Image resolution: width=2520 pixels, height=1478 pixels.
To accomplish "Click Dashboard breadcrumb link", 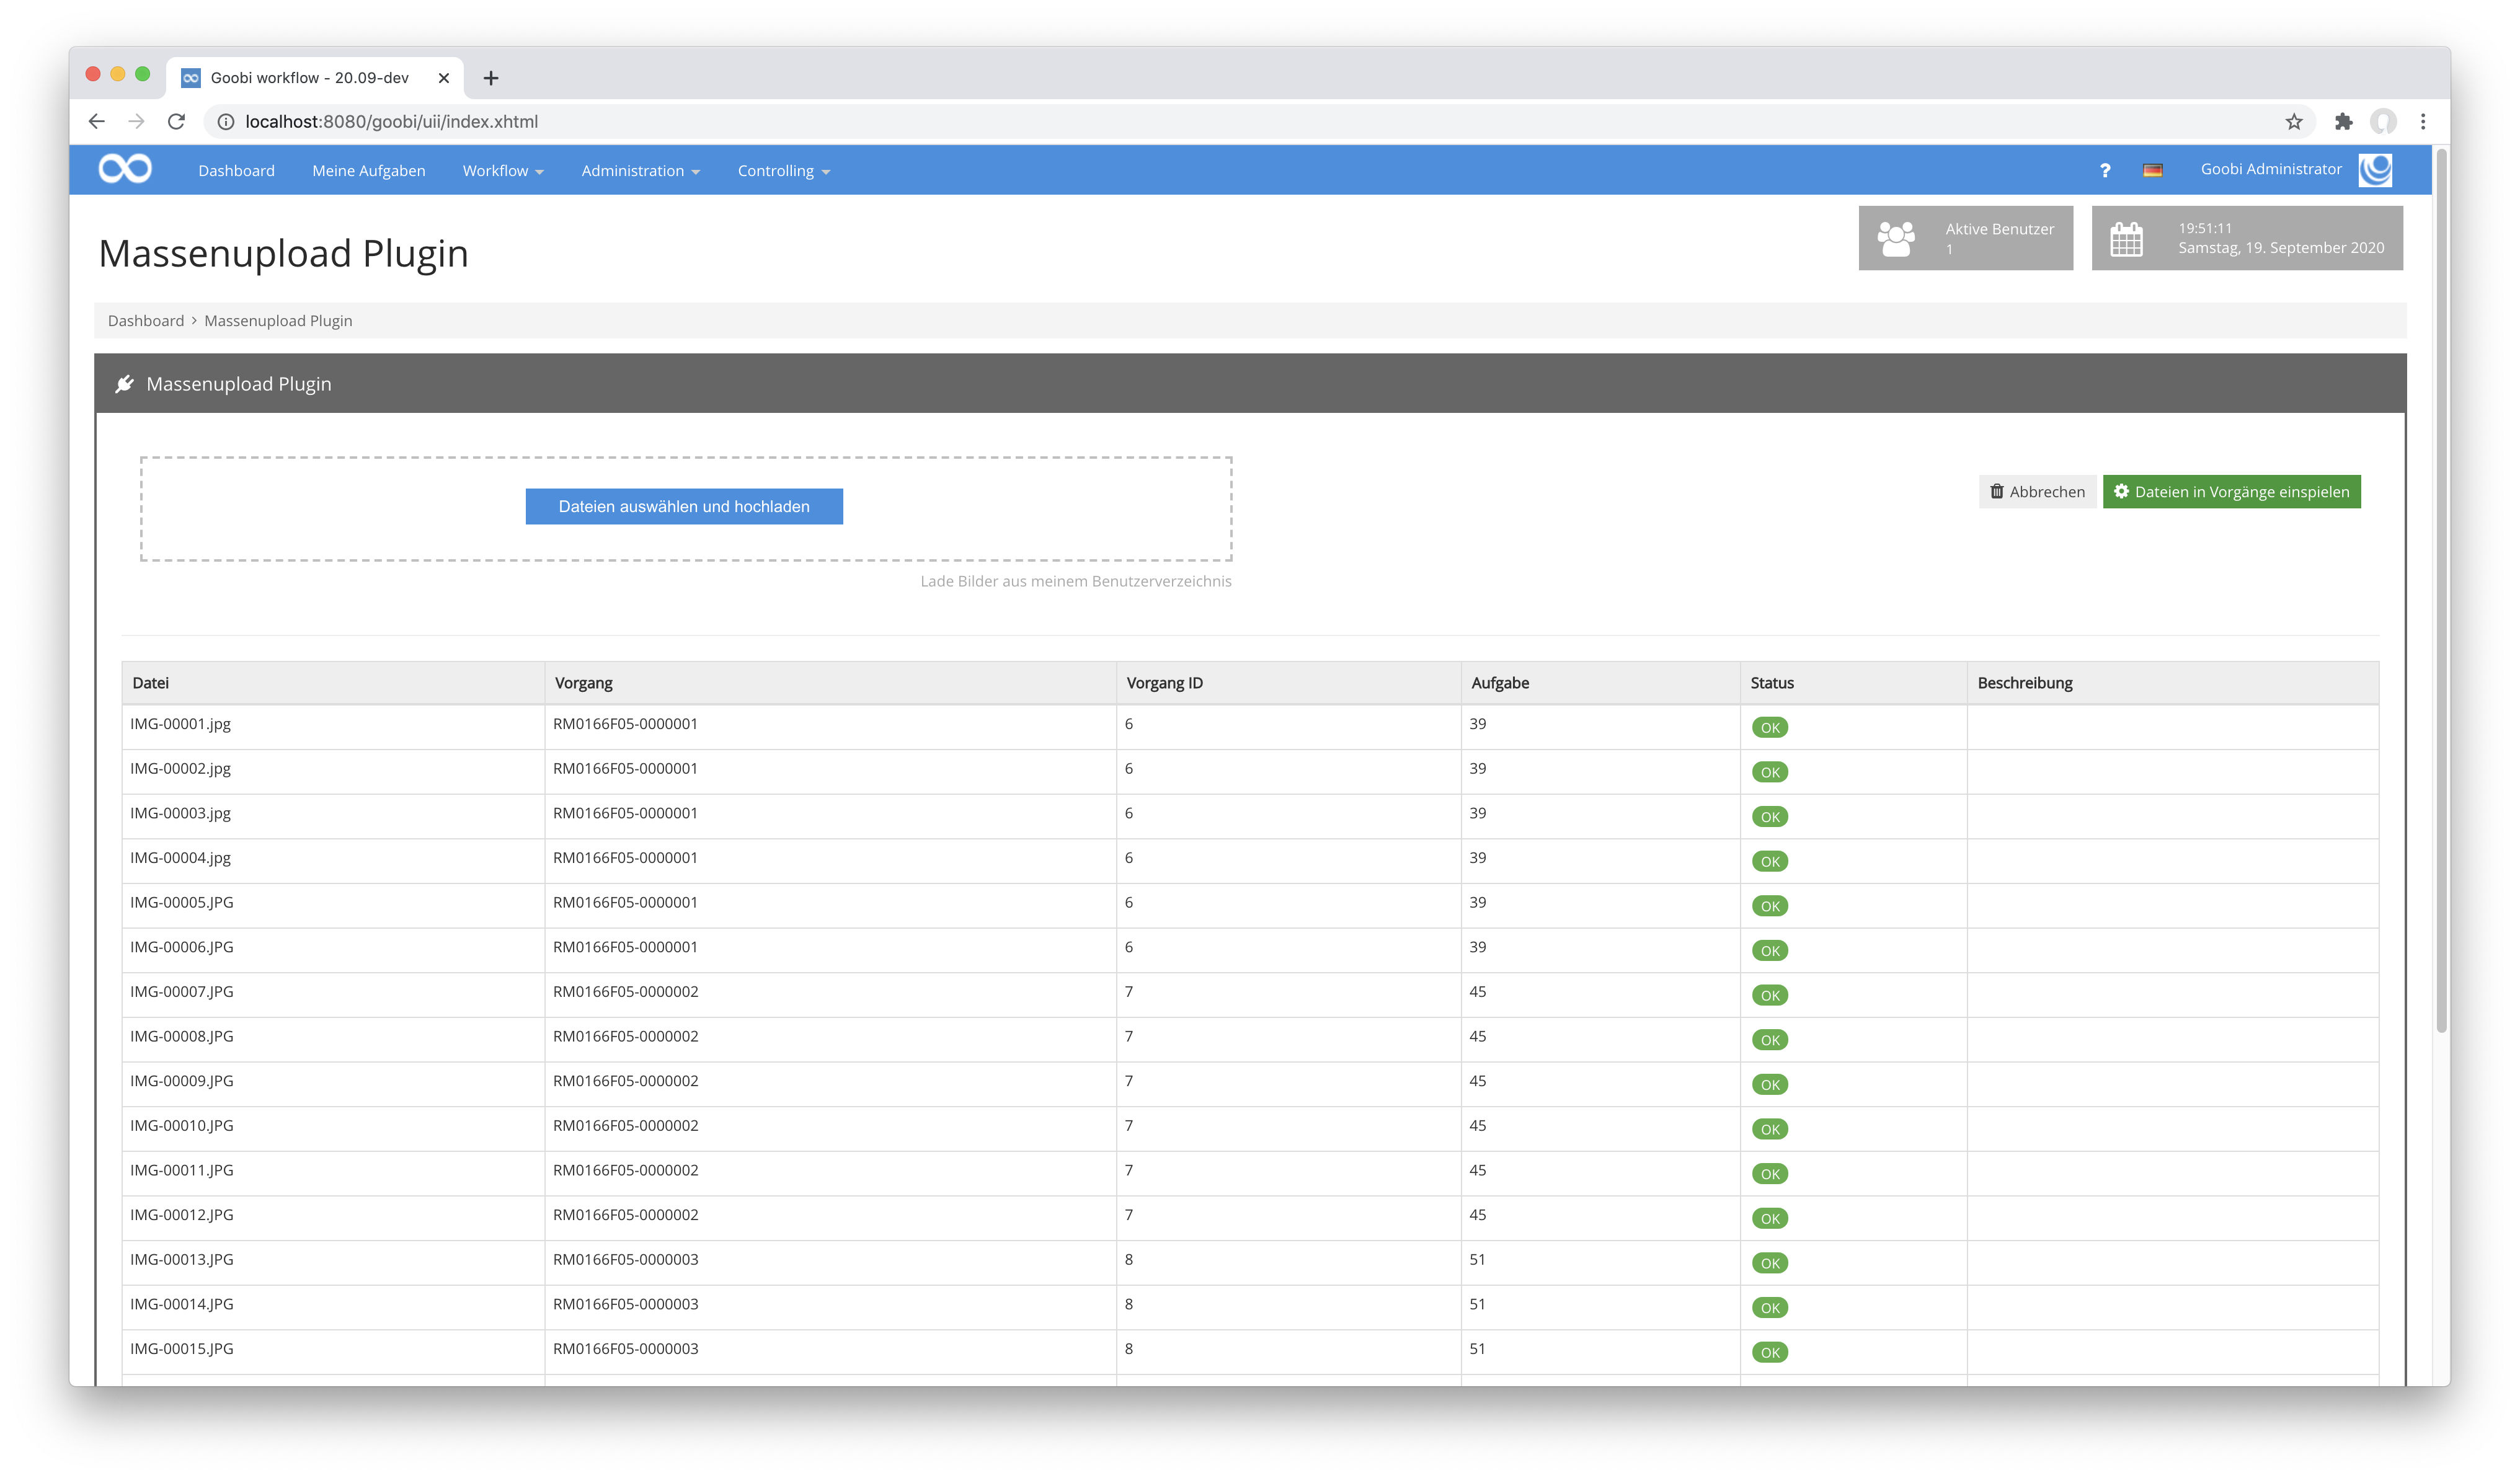I will (x=146, y=321).
